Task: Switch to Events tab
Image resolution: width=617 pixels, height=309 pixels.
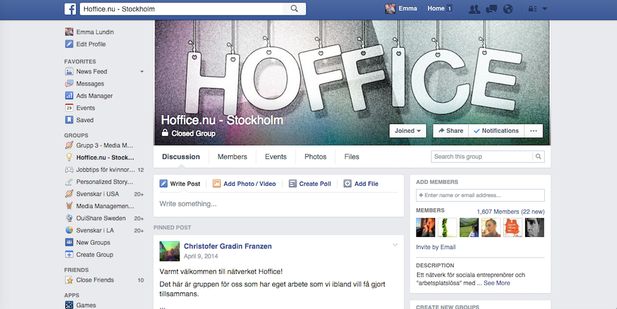Action: tap(276, 157)
